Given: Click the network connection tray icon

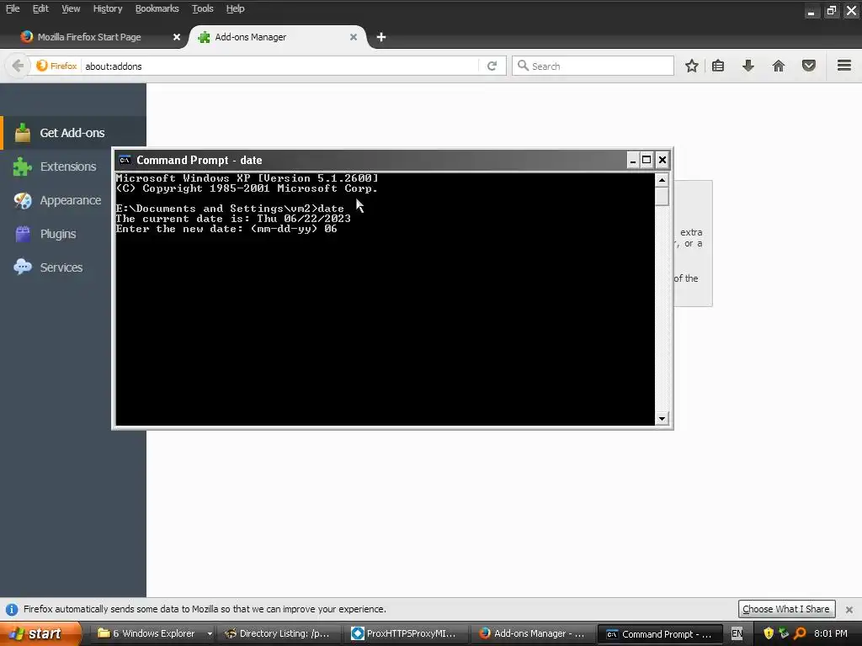Looking at the screenshot, I should [x=784, y=633].
